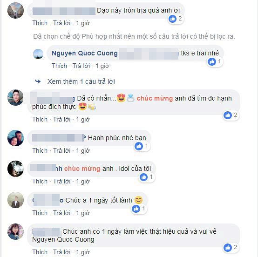The width and height of the screenshot is (258, 257).
Task: Open Nguyen Quoc Cuong's small reply avatar
Action: pyautogui.click(x=38, y=54)
